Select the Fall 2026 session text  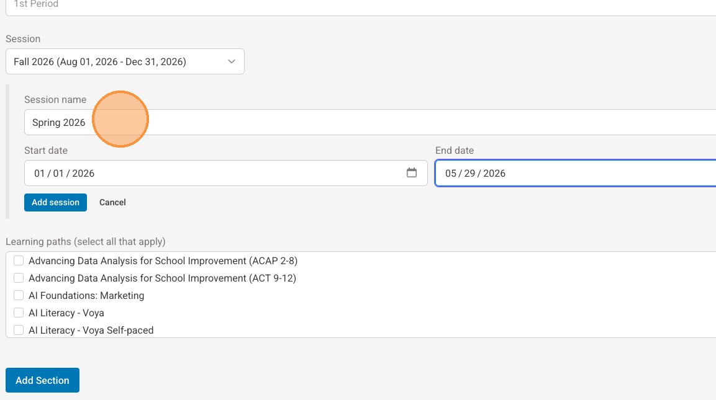tap(99, 61)
